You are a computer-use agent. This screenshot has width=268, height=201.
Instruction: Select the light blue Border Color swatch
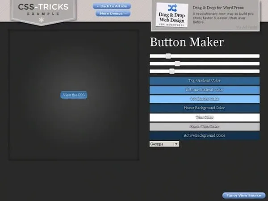pyautogui.click(x=204, y=99)
